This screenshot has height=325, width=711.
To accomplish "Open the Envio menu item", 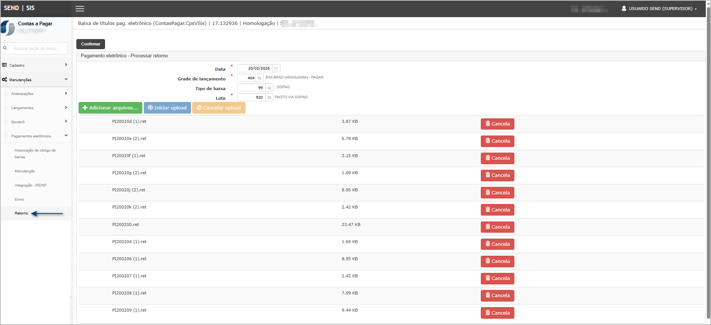I will (x=19, y=200).
